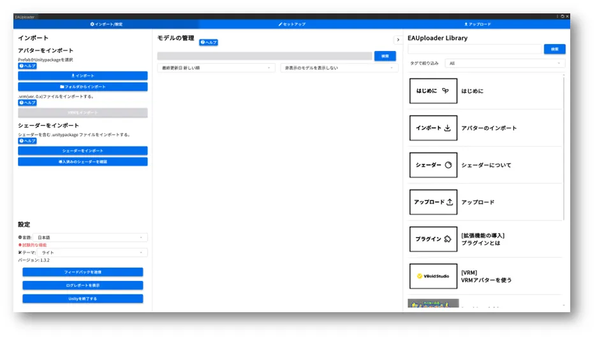
Task: Click help button under .vrm import text
Action: 27,103
